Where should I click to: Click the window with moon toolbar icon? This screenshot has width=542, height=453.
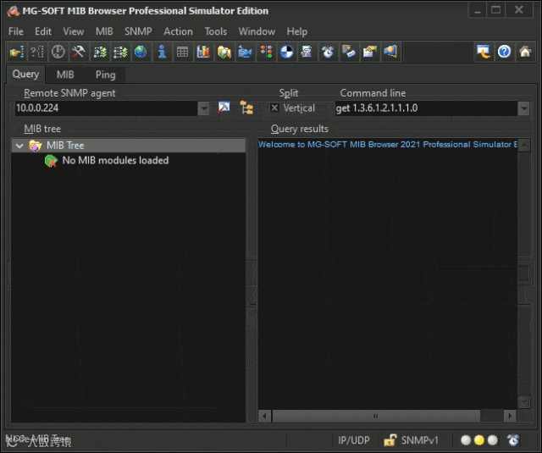(484, 52)
